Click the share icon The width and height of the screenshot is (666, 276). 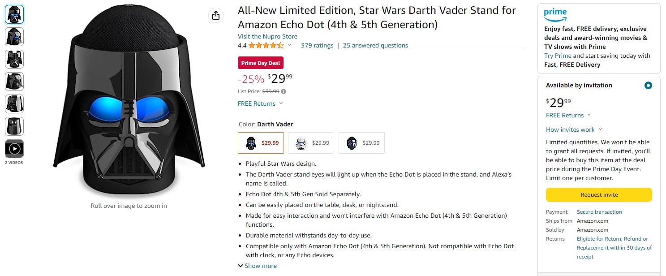coord(216,15)
